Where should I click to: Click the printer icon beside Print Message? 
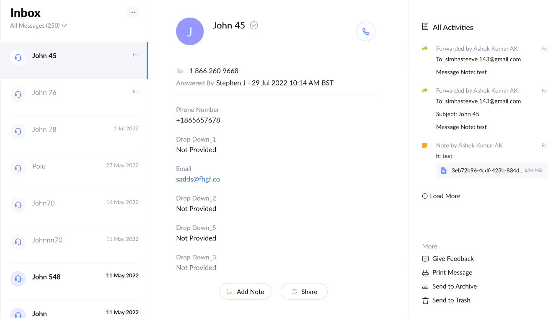point(424,272)
